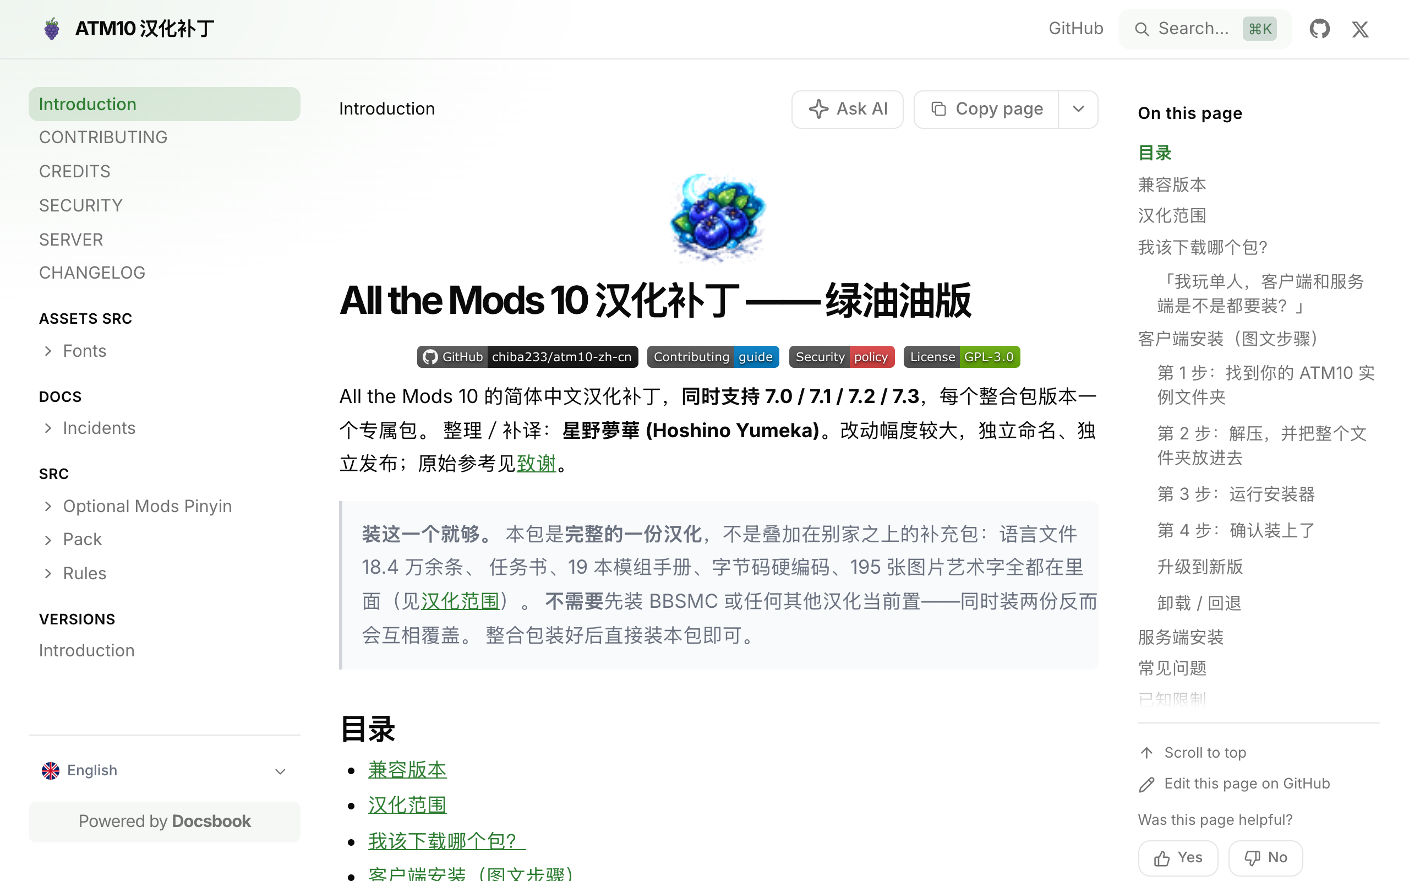Viewport: 1409px width, 881px height.
Task: Click the GitHub text link in header
Action: (x=1076, y=29)
